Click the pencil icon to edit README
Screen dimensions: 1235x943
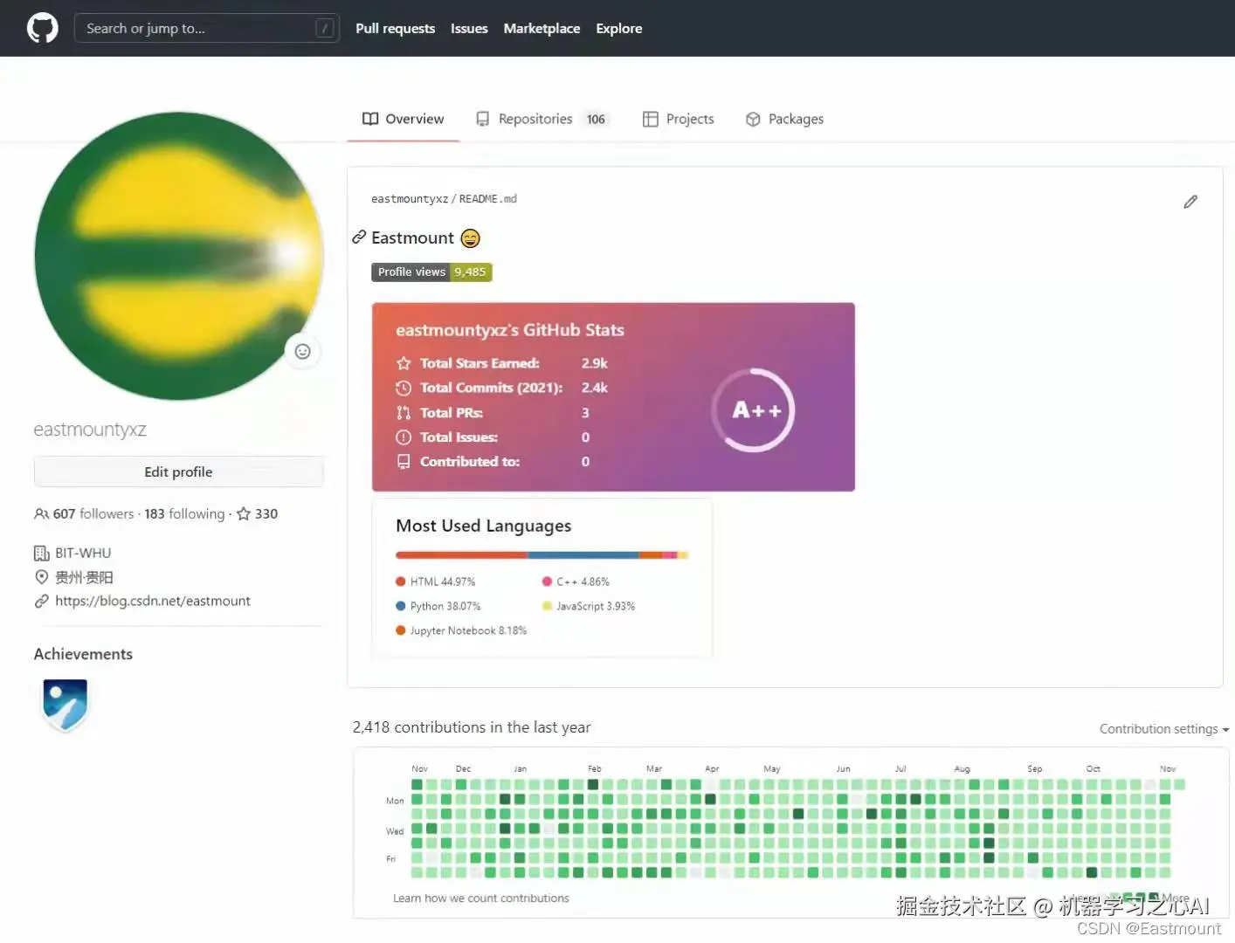click(x=1190, y=202)
